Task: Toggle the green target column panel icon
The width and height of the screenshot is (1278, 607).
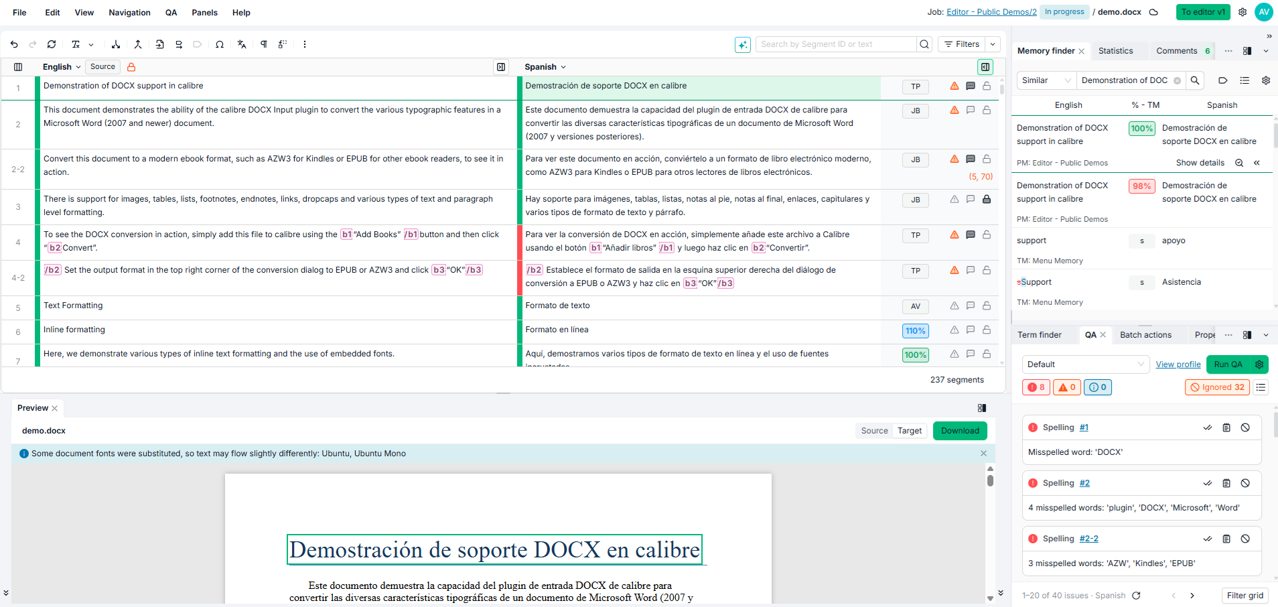Action: 985,67
